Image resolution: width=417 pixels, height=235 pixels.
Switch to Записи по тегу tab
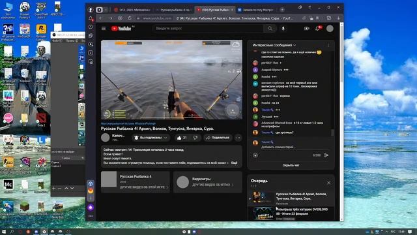pyautogui.click(x=255, y=10)
